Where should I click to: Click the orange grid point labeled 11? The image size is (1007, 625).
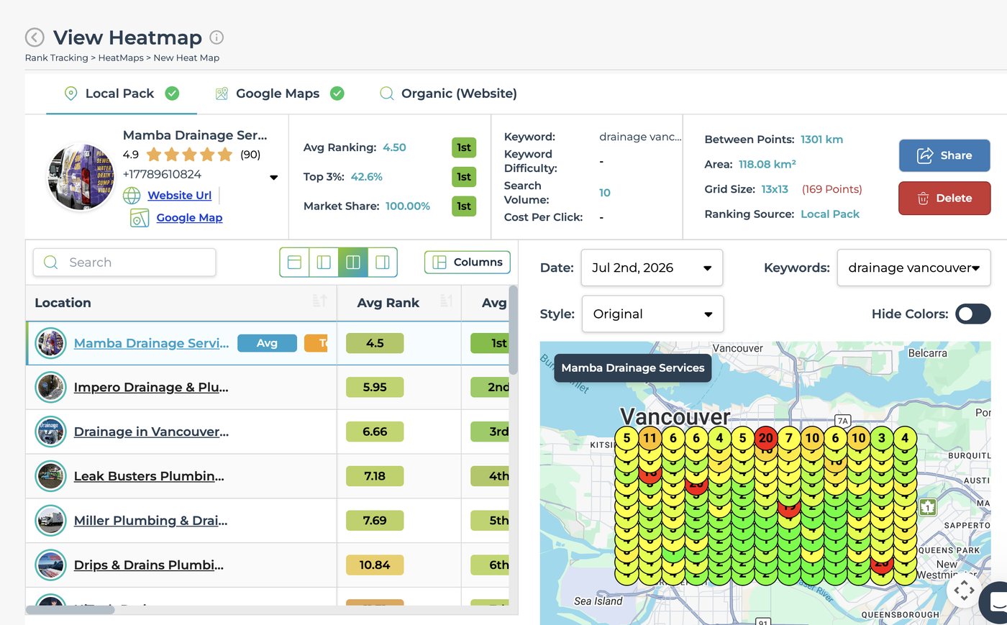[x=650, y=438]
